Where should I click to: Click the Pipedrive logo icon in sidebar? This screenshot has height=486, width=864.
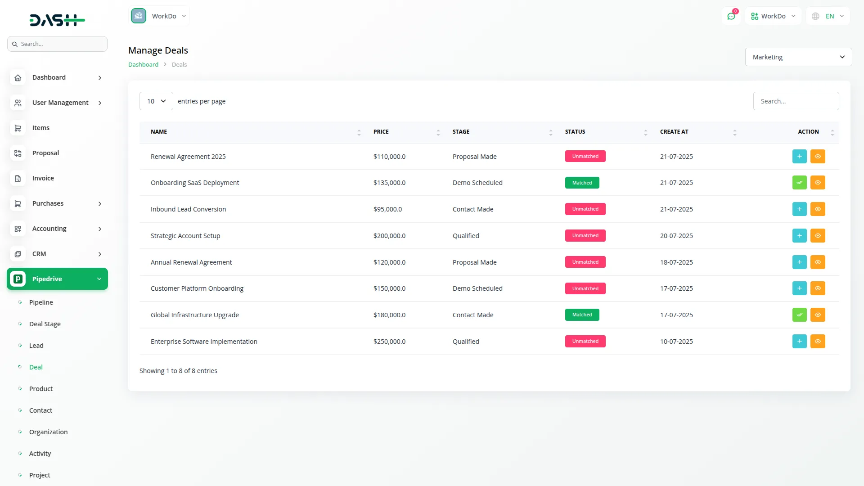18,279
